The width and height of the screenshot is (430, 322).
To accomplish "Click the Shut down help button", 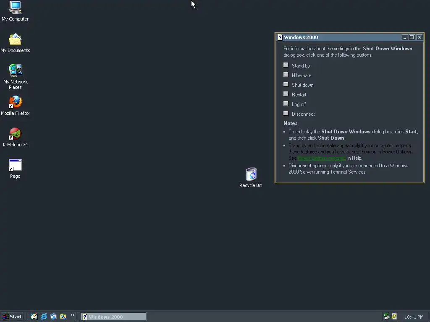I will click(x=286, y=84).
